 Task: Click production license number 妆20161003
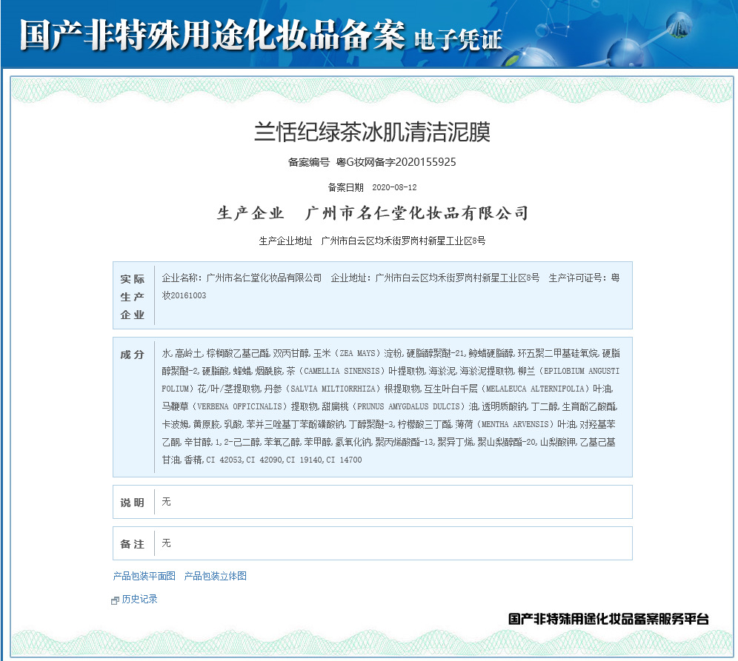click(184, 296)
